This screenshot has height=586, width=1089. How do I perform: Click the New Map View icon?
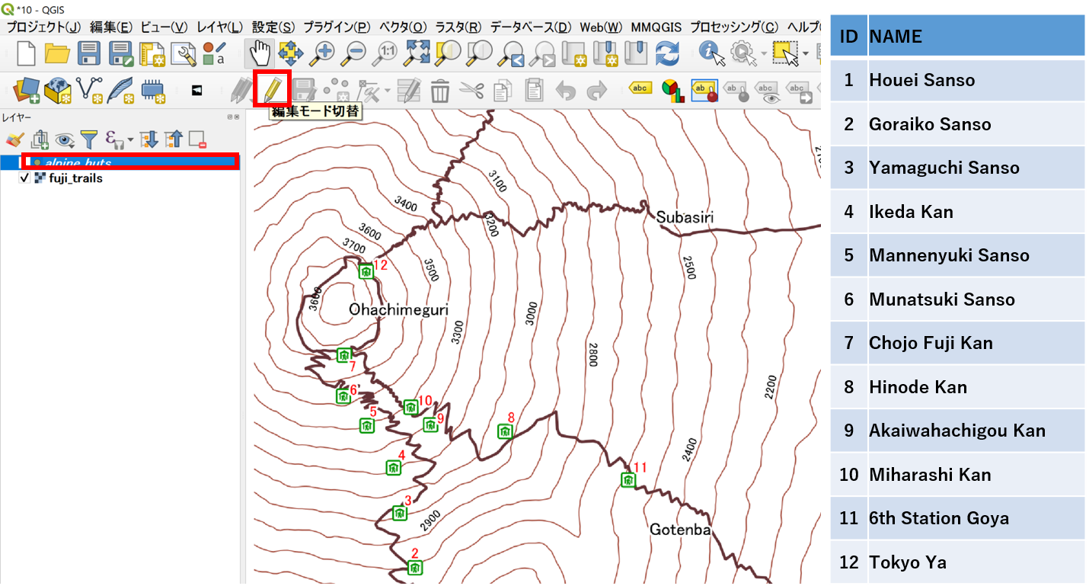574,53
